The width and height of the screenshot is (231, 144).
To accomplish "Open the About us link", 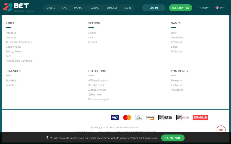I will pyautogui.click(x=11, y=33).
